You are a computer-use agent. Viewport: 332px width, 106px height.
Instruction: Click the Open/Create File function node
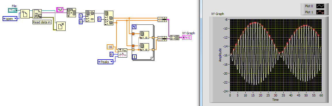25,14
